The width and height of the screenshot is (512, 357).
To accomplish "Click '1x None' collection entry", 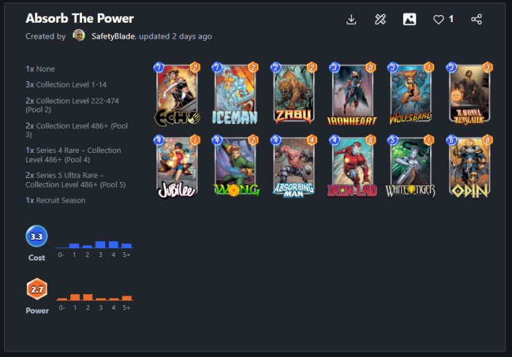I will [x=40, y=69].
